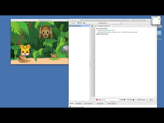Click the divider grip above bottom tabs
Image resolution: width=164 pixels, height=123 pixels.
113,101
